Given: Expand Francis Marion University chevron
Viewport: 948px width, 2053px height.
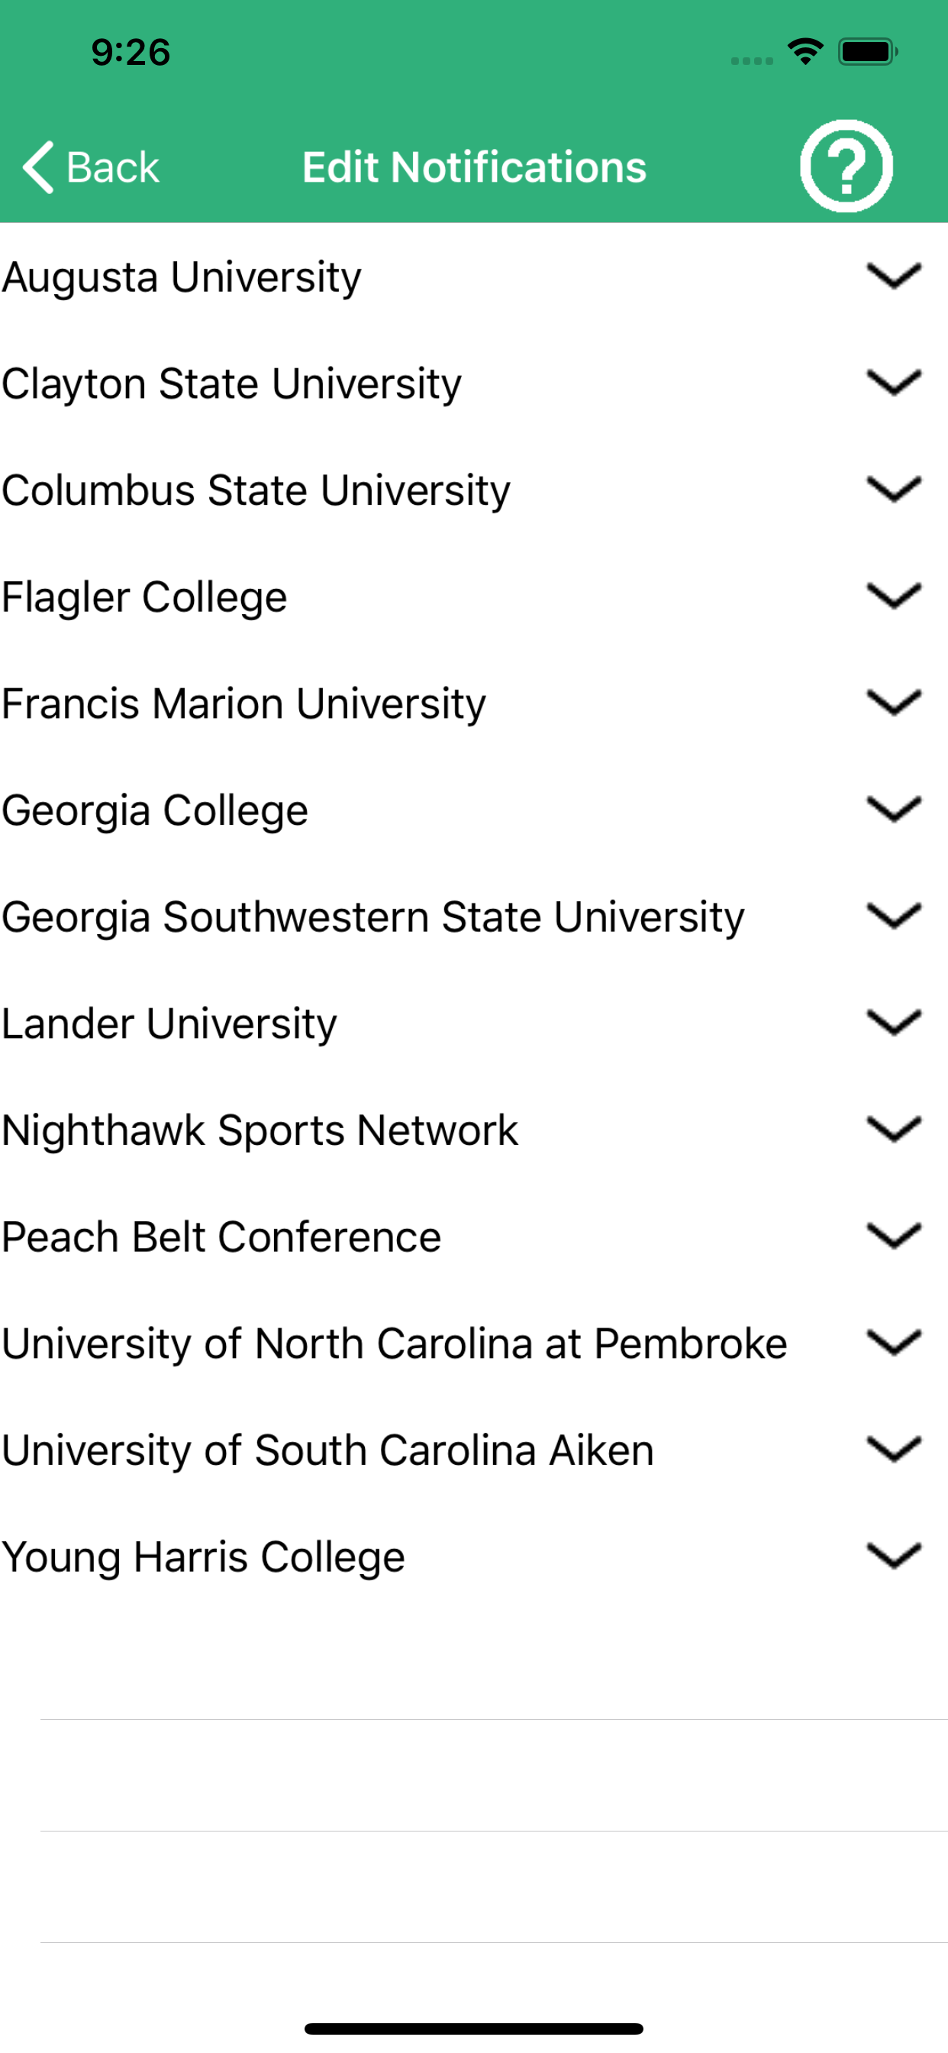Looking at the screenshot, I should pos(893,703).
